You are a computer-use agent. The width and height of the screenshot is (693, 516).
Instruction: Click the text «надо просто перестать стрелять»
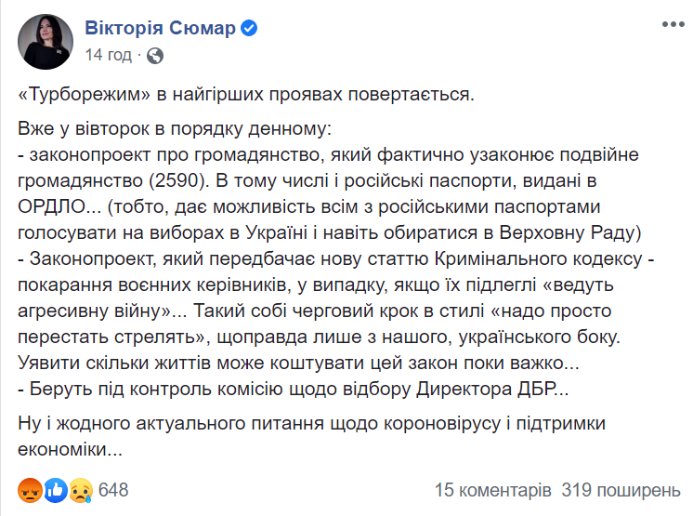[x=315, y=324]
